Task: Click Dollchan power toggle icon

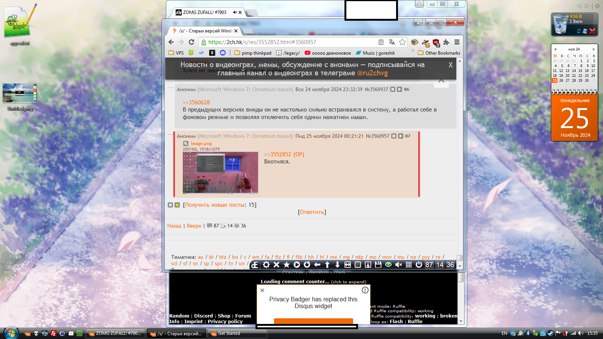Action: 419,265
